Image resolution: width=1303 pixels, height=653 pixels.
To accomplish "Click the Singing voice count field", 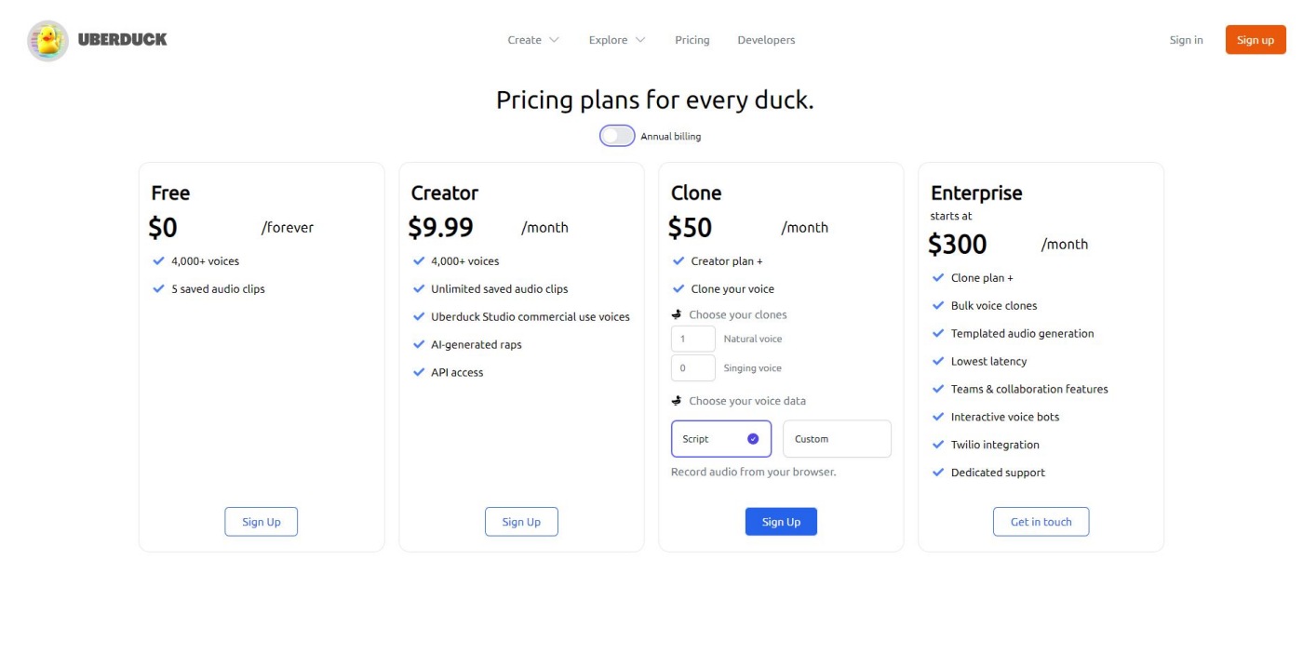I will [x=693, y=367].
